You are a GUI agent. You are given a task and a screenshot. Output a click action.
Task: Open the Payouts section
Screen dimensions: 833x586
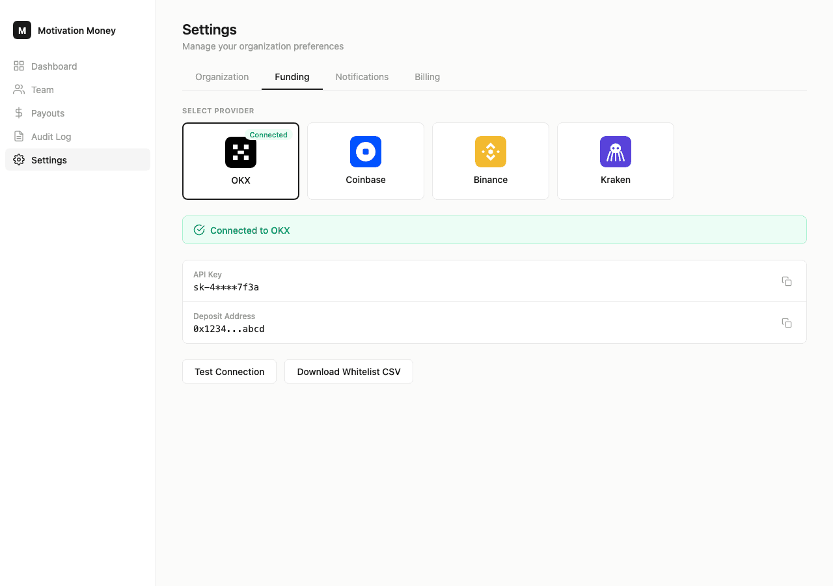pyautogui.click(x=48, y=113)
